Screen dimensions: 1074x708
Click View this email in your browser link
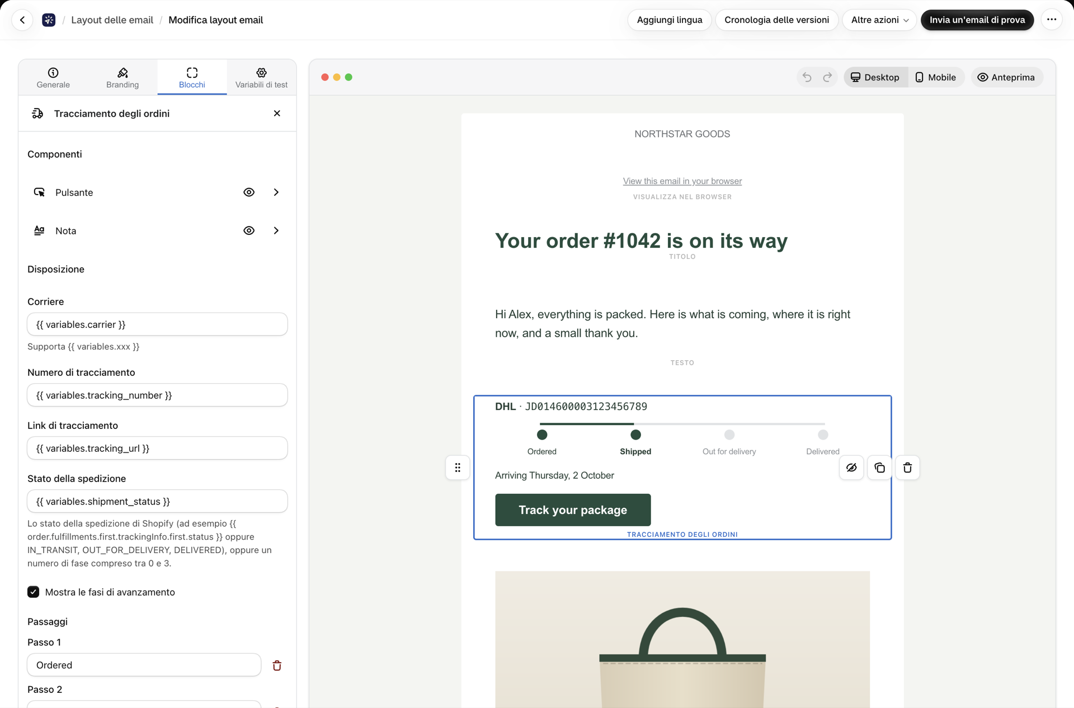[682, 181]
